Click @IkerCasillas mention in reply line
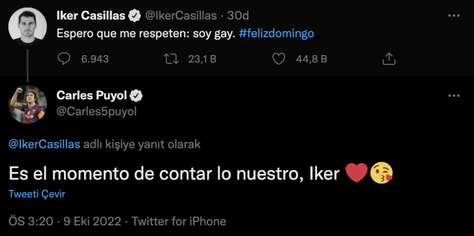474x236 pixels. [x=44, y=144]
